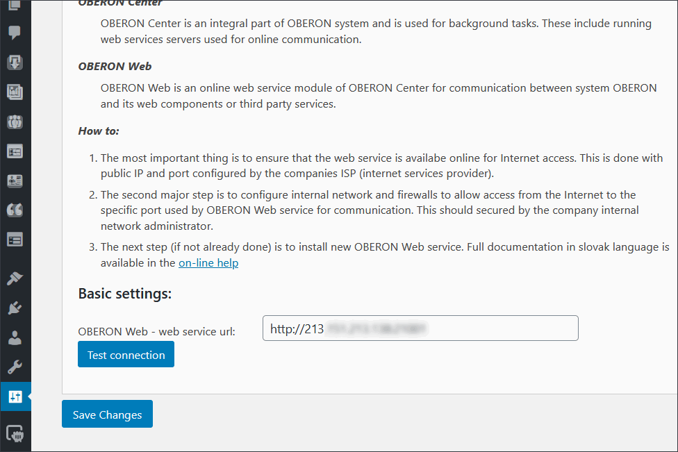Open the download arrow sidebar menu icon
This screenshot has width=678, height=452.
click(15, 62)
